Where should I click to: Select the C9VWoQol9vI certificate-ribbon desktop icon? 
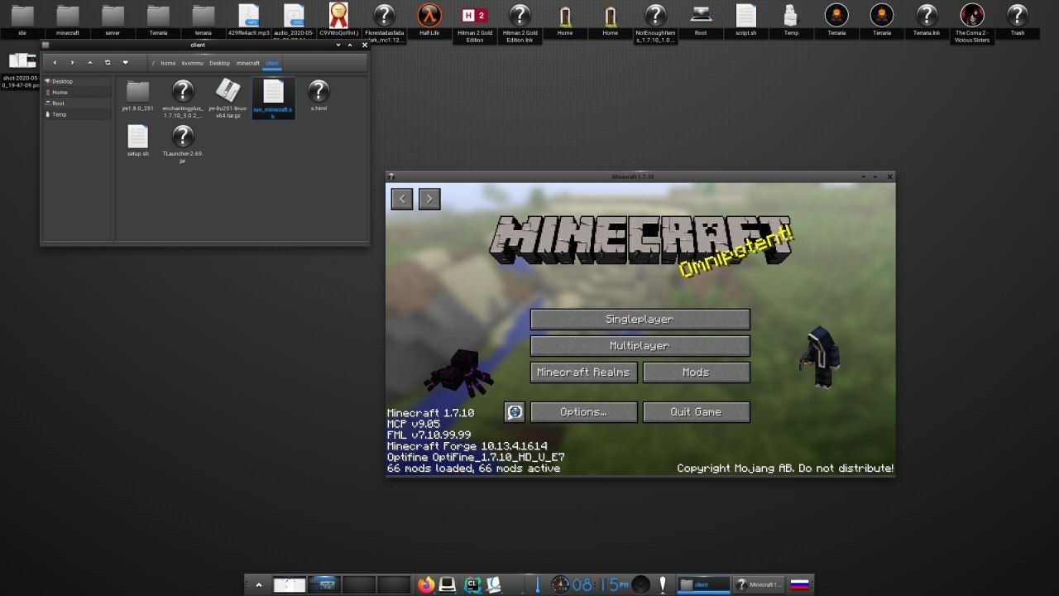click(338, 20)
